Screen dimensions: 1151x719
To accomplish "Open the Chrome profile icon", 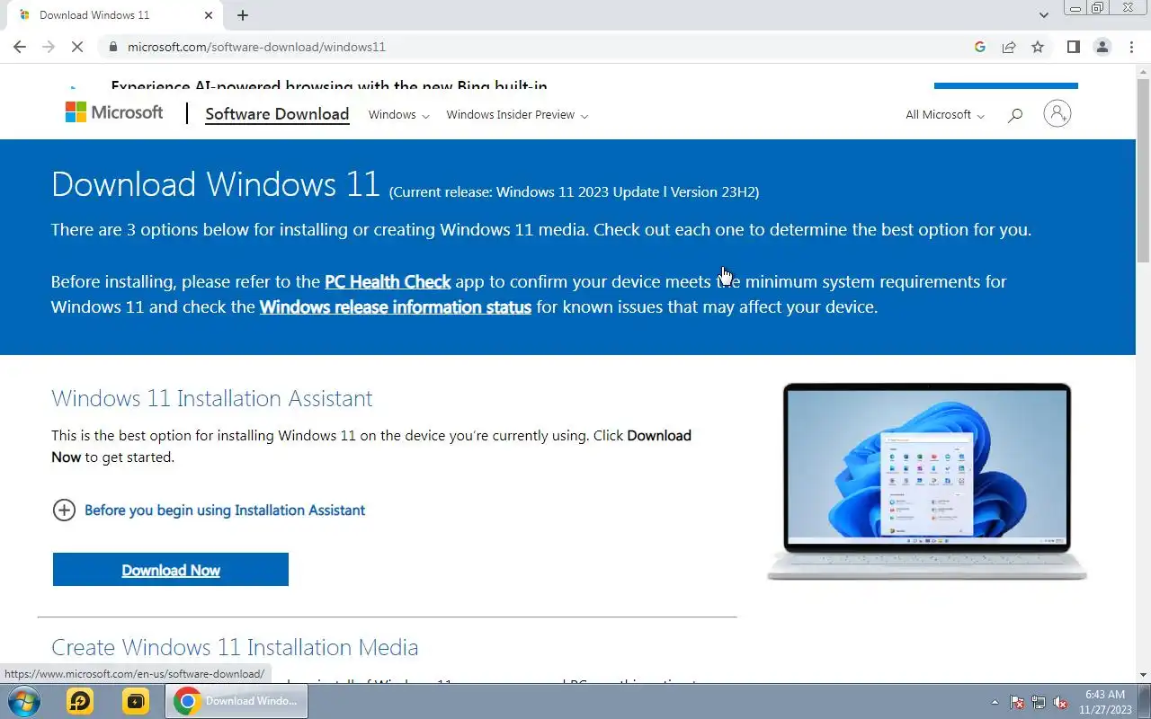I will coord(1102,47).
